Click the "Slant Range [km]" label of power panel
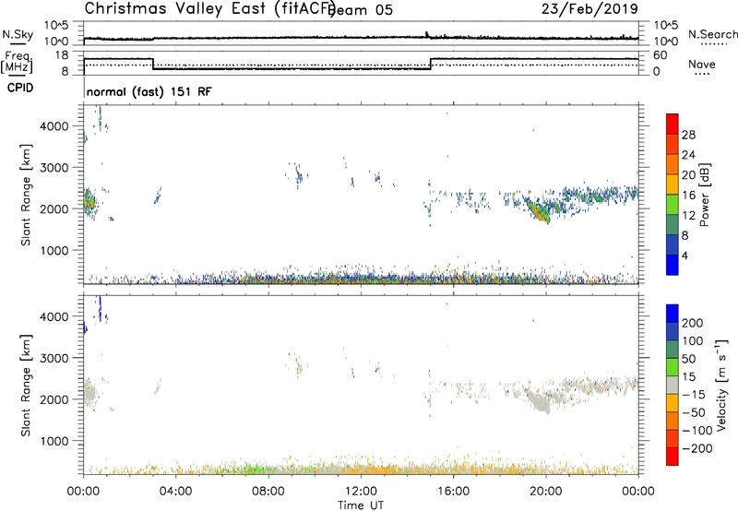Screen dimensions: 738x511 point(26,195)
